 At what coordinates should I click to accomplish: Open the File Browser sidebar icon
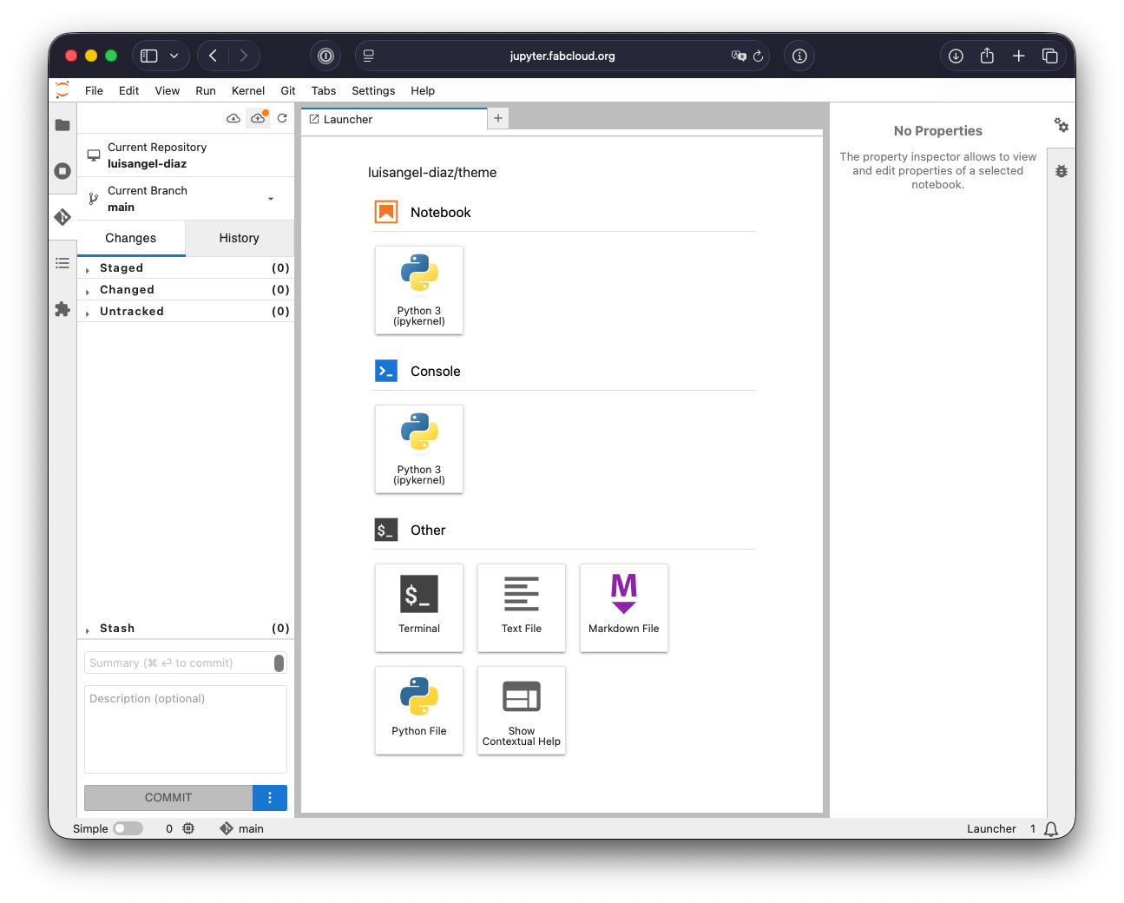pos(62,125)
